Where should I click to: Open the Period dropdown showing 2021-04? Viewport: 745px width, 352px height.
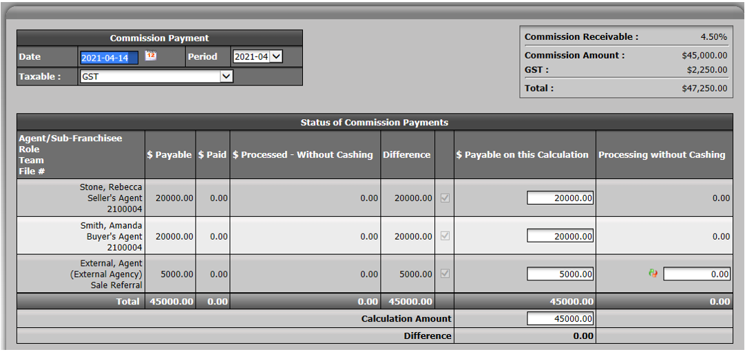point(258,57)
